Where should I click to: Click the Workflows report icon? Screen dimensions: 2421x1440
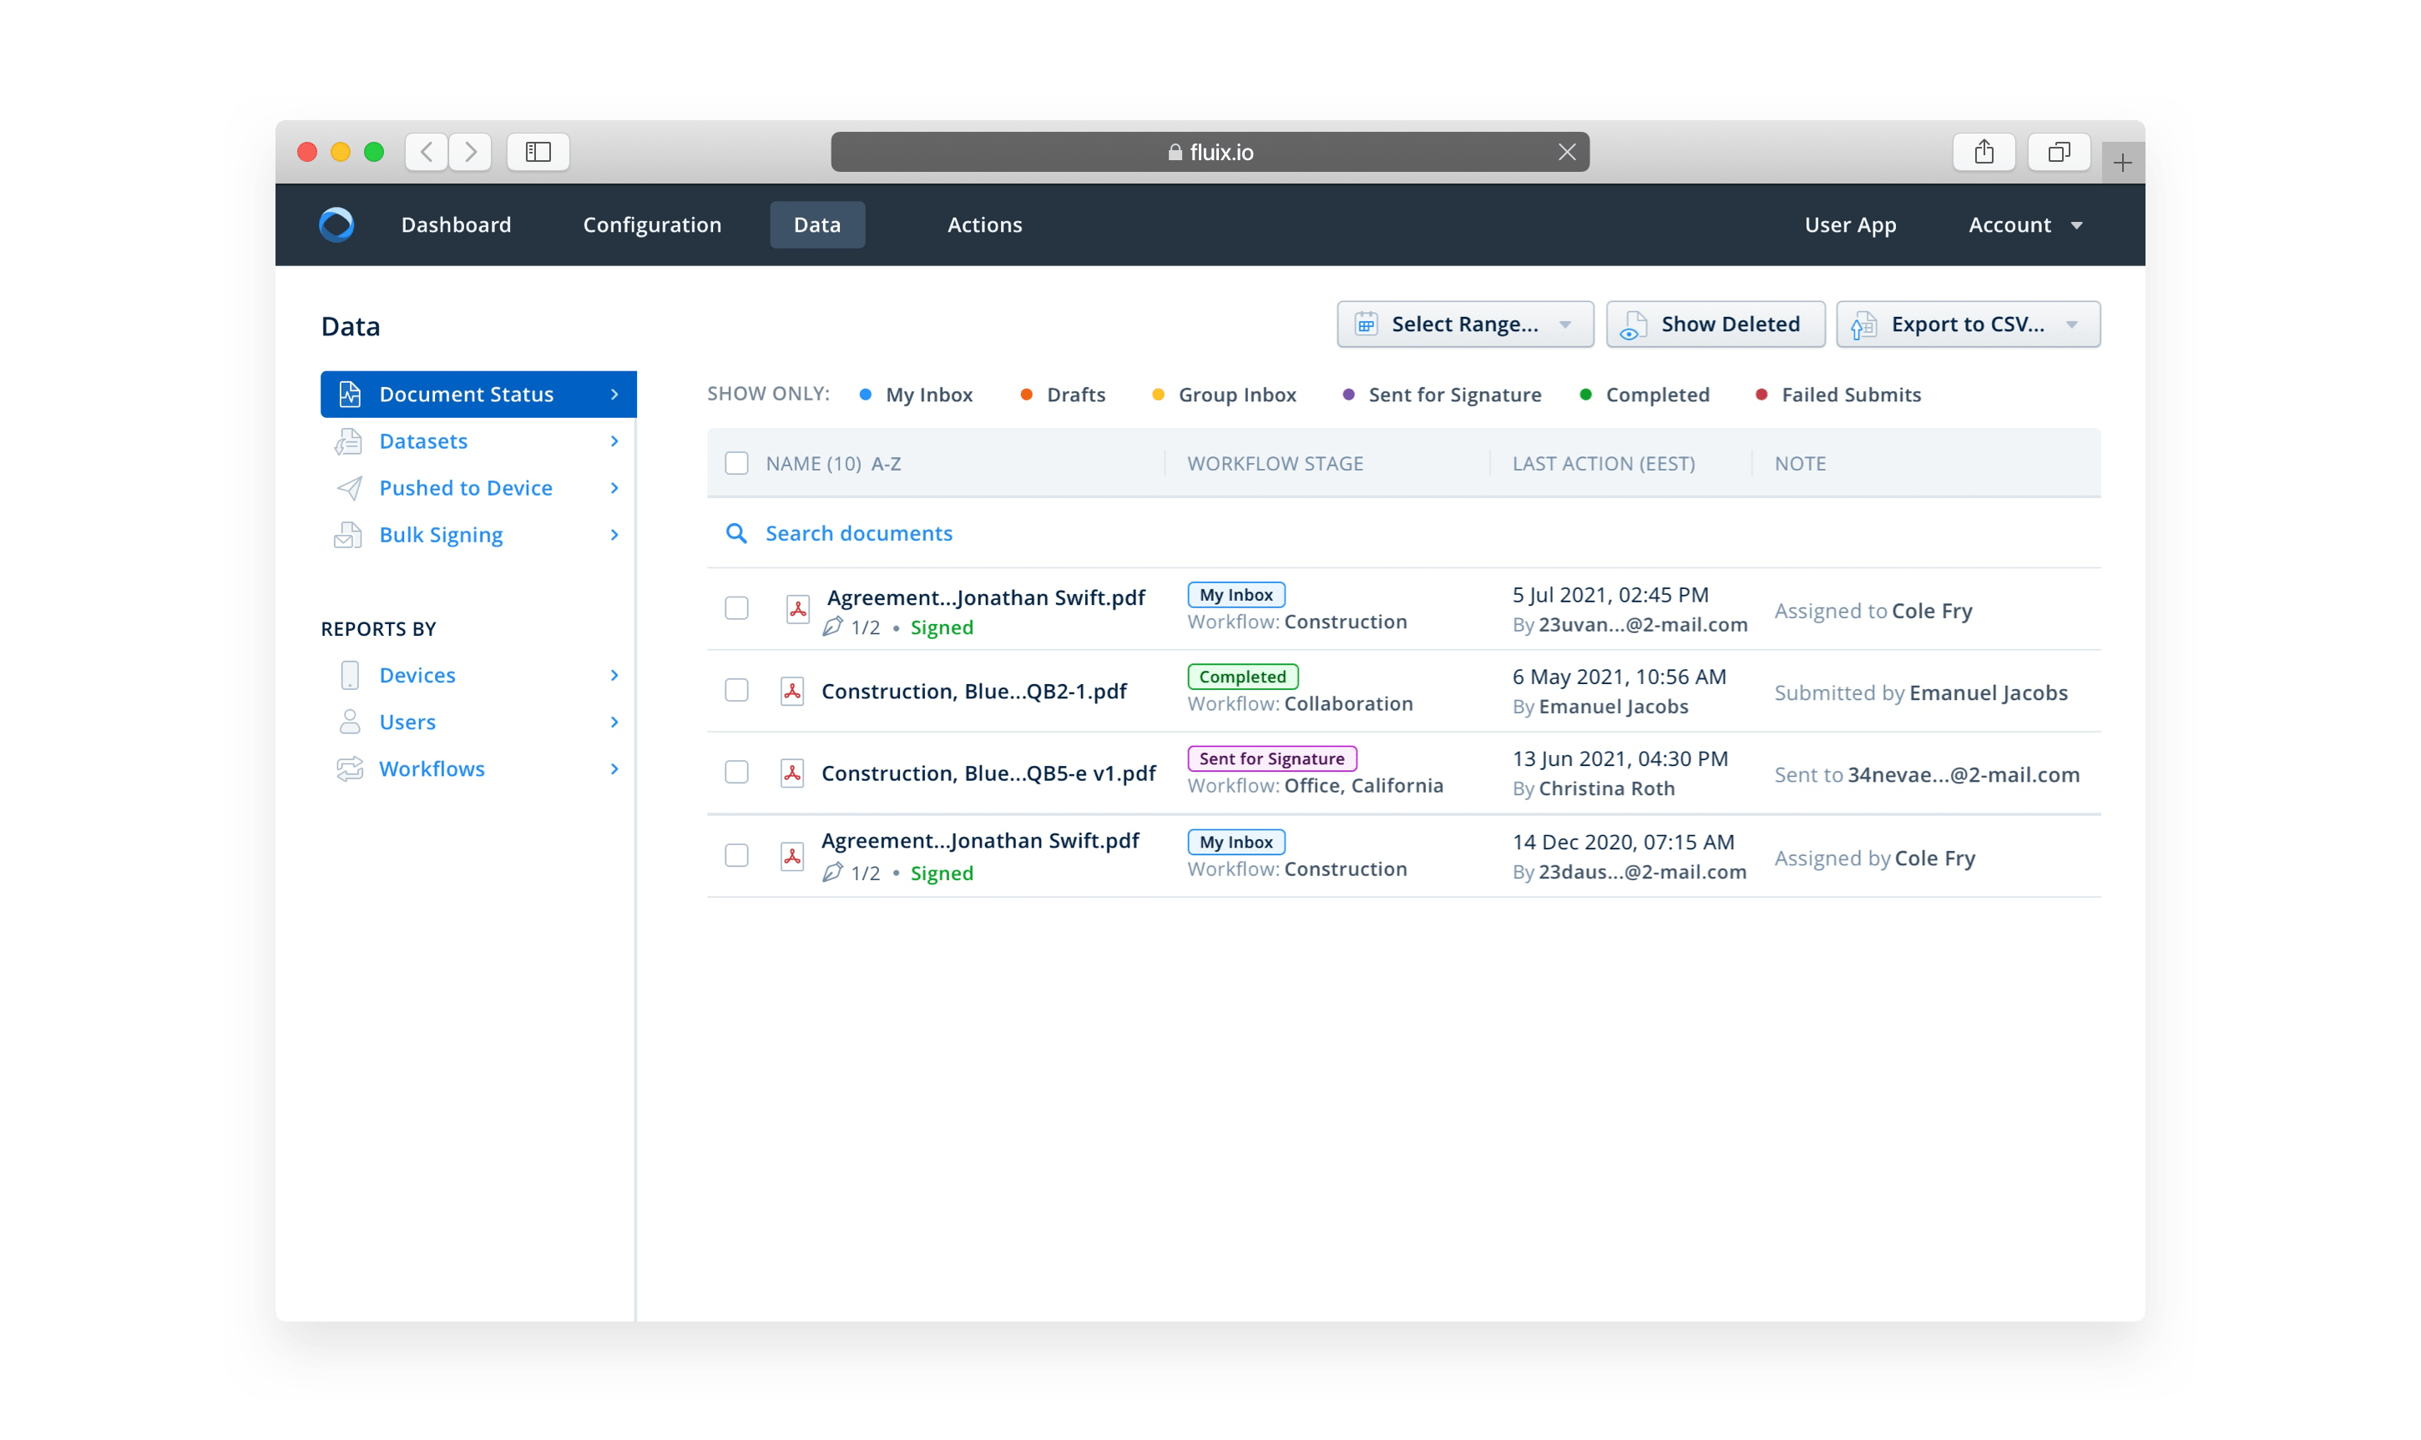coord(350,768)
